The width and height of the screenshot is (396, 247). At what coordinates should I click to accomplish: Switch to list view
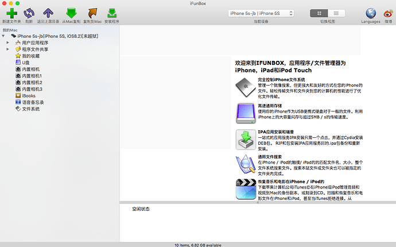336,13
